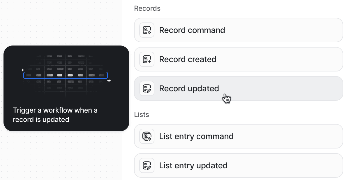Pick the Record updated trigger label
349x180 pixels.
189,88
